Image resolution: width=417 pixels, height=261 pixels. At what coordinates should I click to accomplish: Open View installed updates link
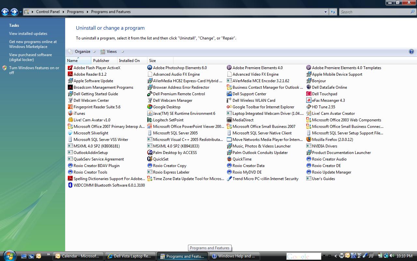click(x=28, y=34)
